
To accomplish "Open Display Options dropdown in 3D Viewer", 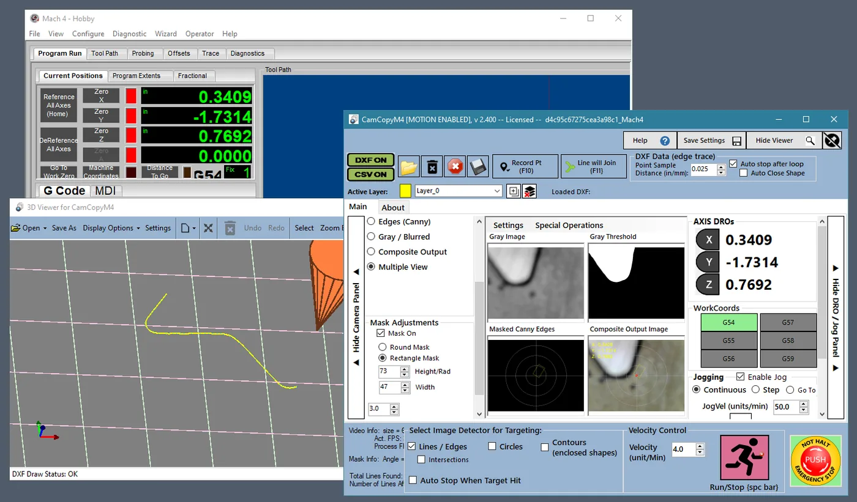I will (x=111, y=228).
